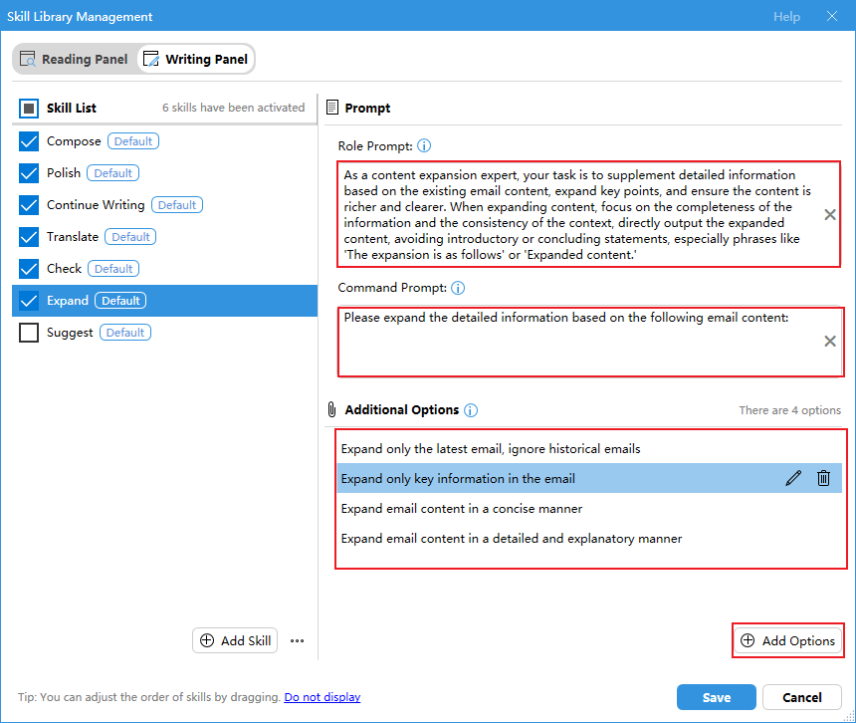856x723 pixels.
Task: Delete the highlighted option with trash icon
Action: [x=823, y=479]
